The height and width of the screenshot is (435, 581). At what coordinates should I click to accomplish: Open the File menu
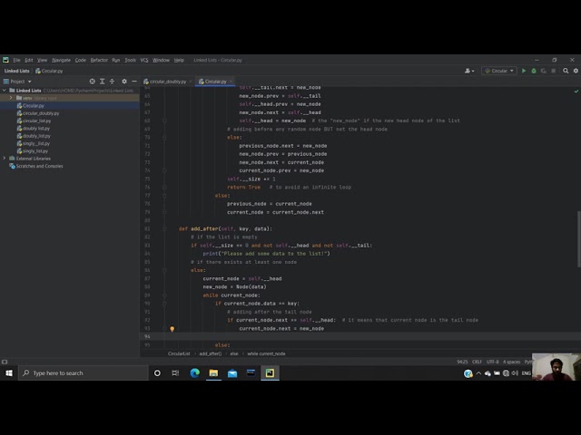[x=16, y=60]
